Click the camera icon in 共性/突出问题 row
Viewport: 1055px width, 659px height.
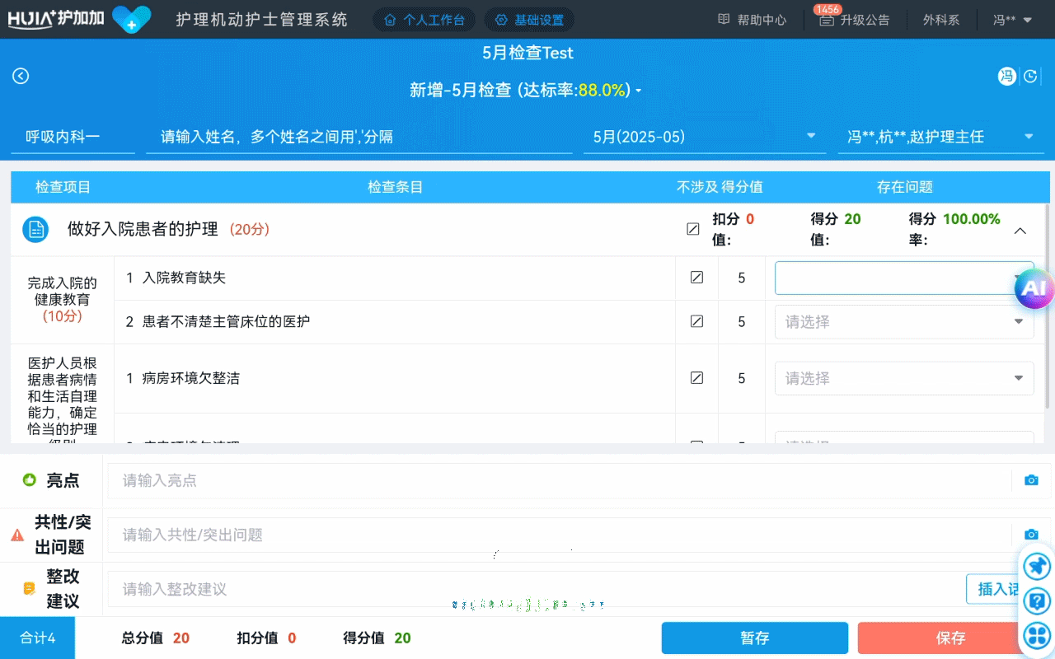tap(1031, 535)
